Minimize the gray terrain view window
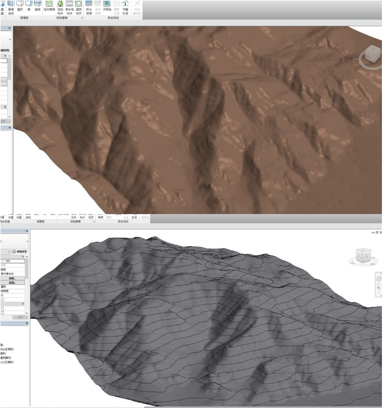 click(373, 232)
